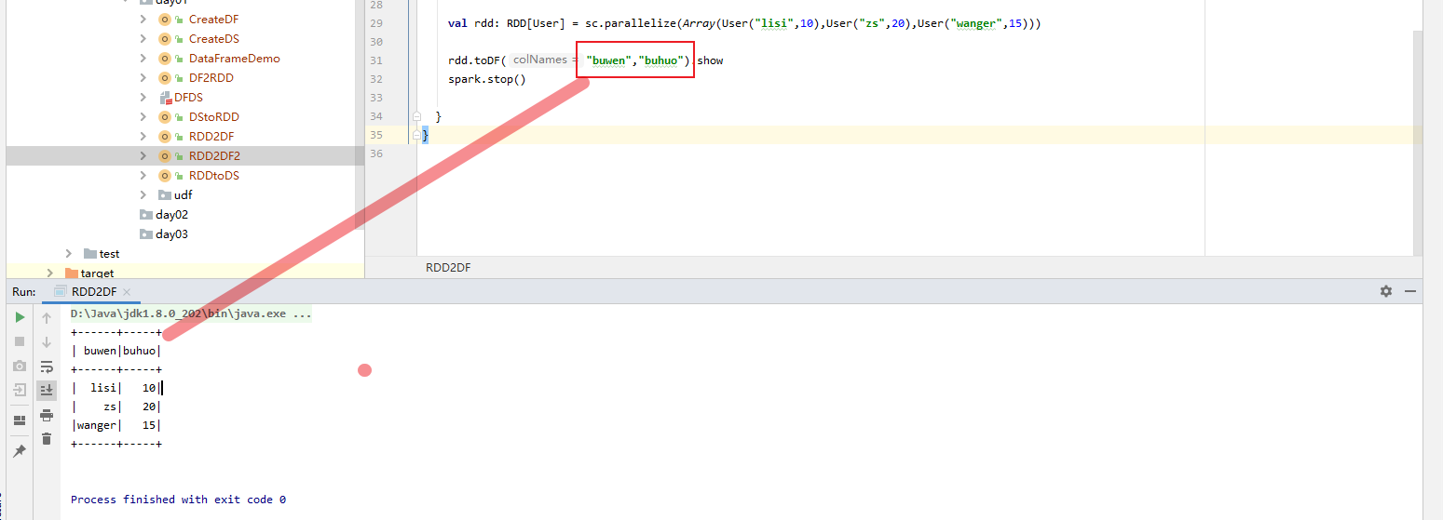Viewport: 1443px width, 520px height.
Task: Expand the DFDS tree node
Action: coord(143,97)
